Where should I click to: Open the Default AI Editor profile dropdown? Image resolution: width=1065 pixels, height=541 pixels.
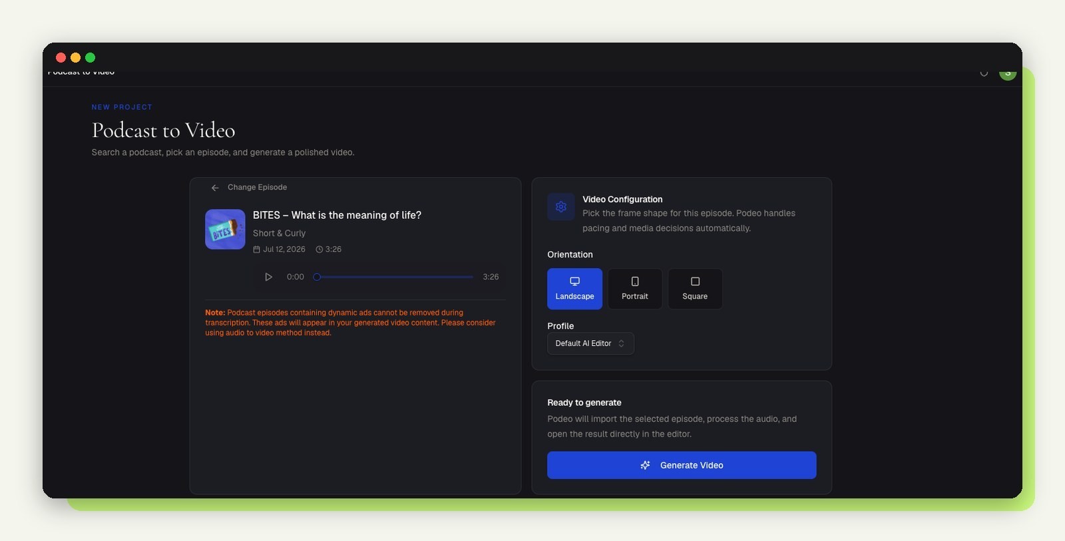590,343
